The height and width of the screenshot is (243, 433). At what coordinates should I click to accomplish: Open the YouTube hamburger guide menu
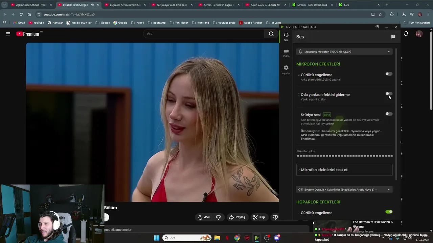[x=8, y=34]
